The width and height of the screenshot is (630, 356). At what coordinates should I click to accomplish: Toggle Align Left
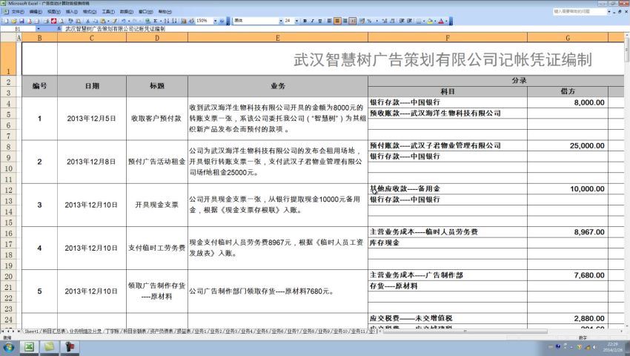click(x=330, y=21)
